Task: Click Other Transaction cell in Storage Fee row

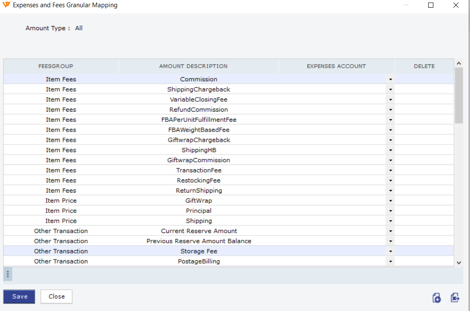Action: (61, 251)
